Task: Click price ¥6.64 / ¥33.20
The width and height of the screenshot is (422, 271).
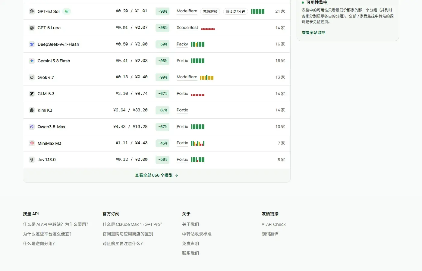Action: tap(131, 110)
